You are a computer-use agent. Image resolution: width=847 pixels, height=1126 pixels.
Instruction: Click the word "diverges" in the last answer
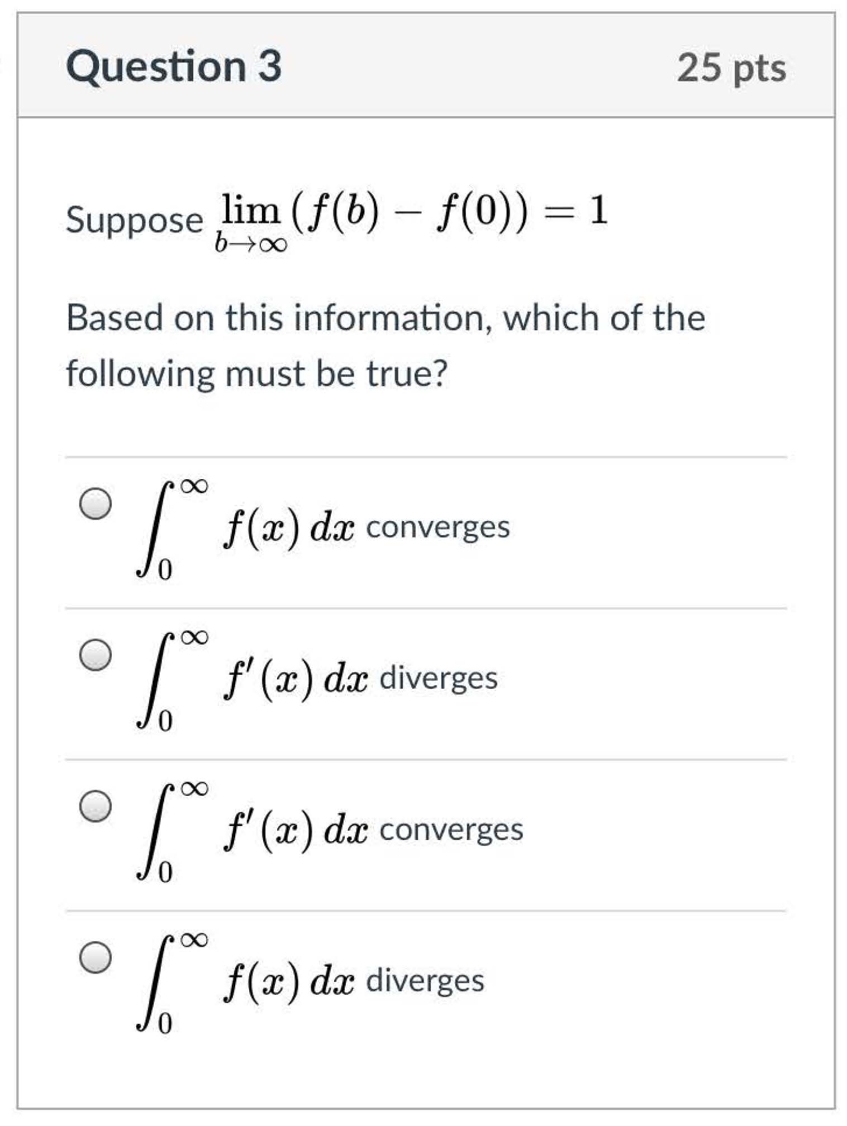coord(425,981)
